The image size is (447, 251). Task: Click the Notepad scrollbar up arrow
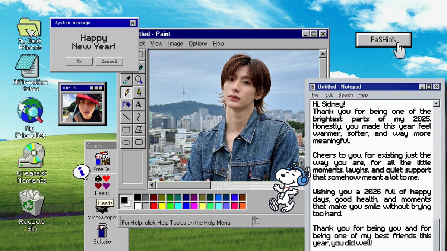point(436,103)
